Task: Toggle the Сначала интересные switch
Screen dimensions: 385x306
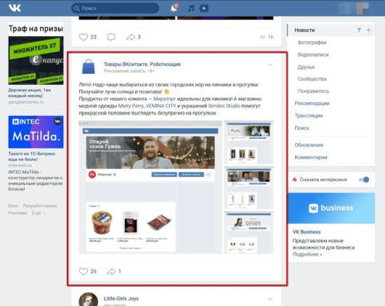Action: [364, 180]
